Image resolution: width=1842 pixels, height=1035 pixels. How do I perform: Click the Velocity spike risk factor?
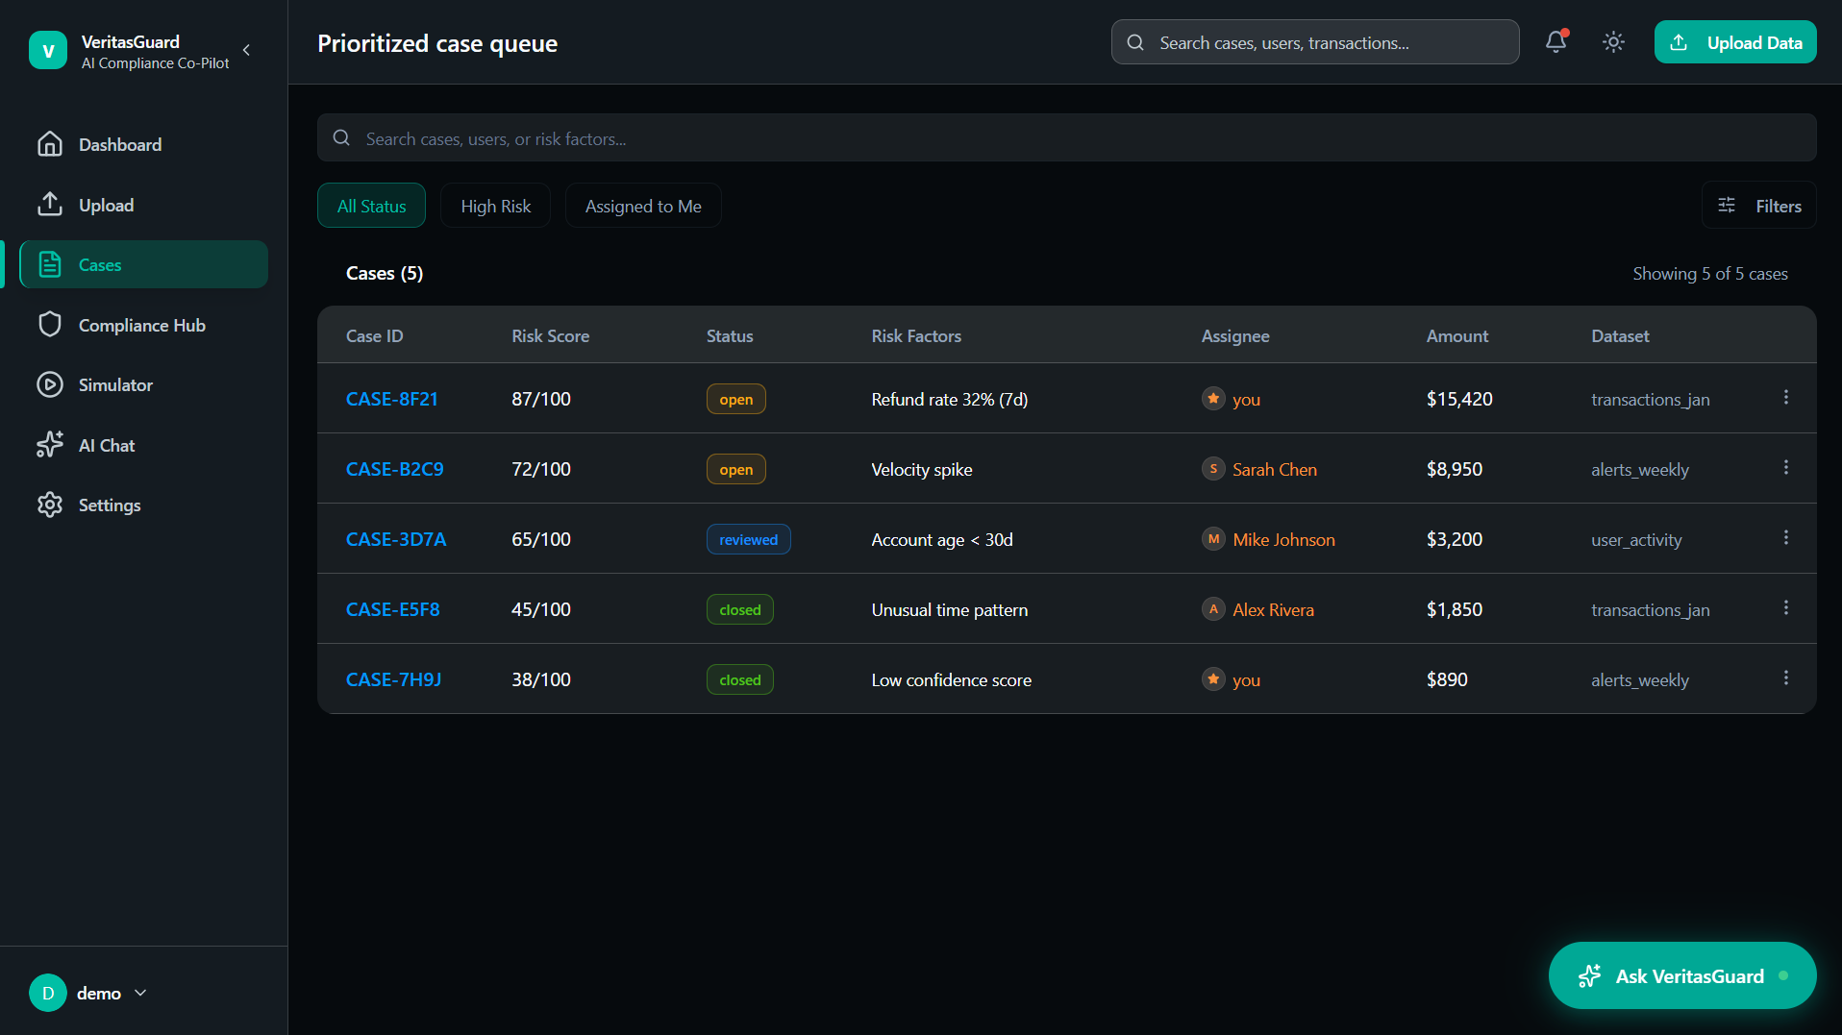922,469
